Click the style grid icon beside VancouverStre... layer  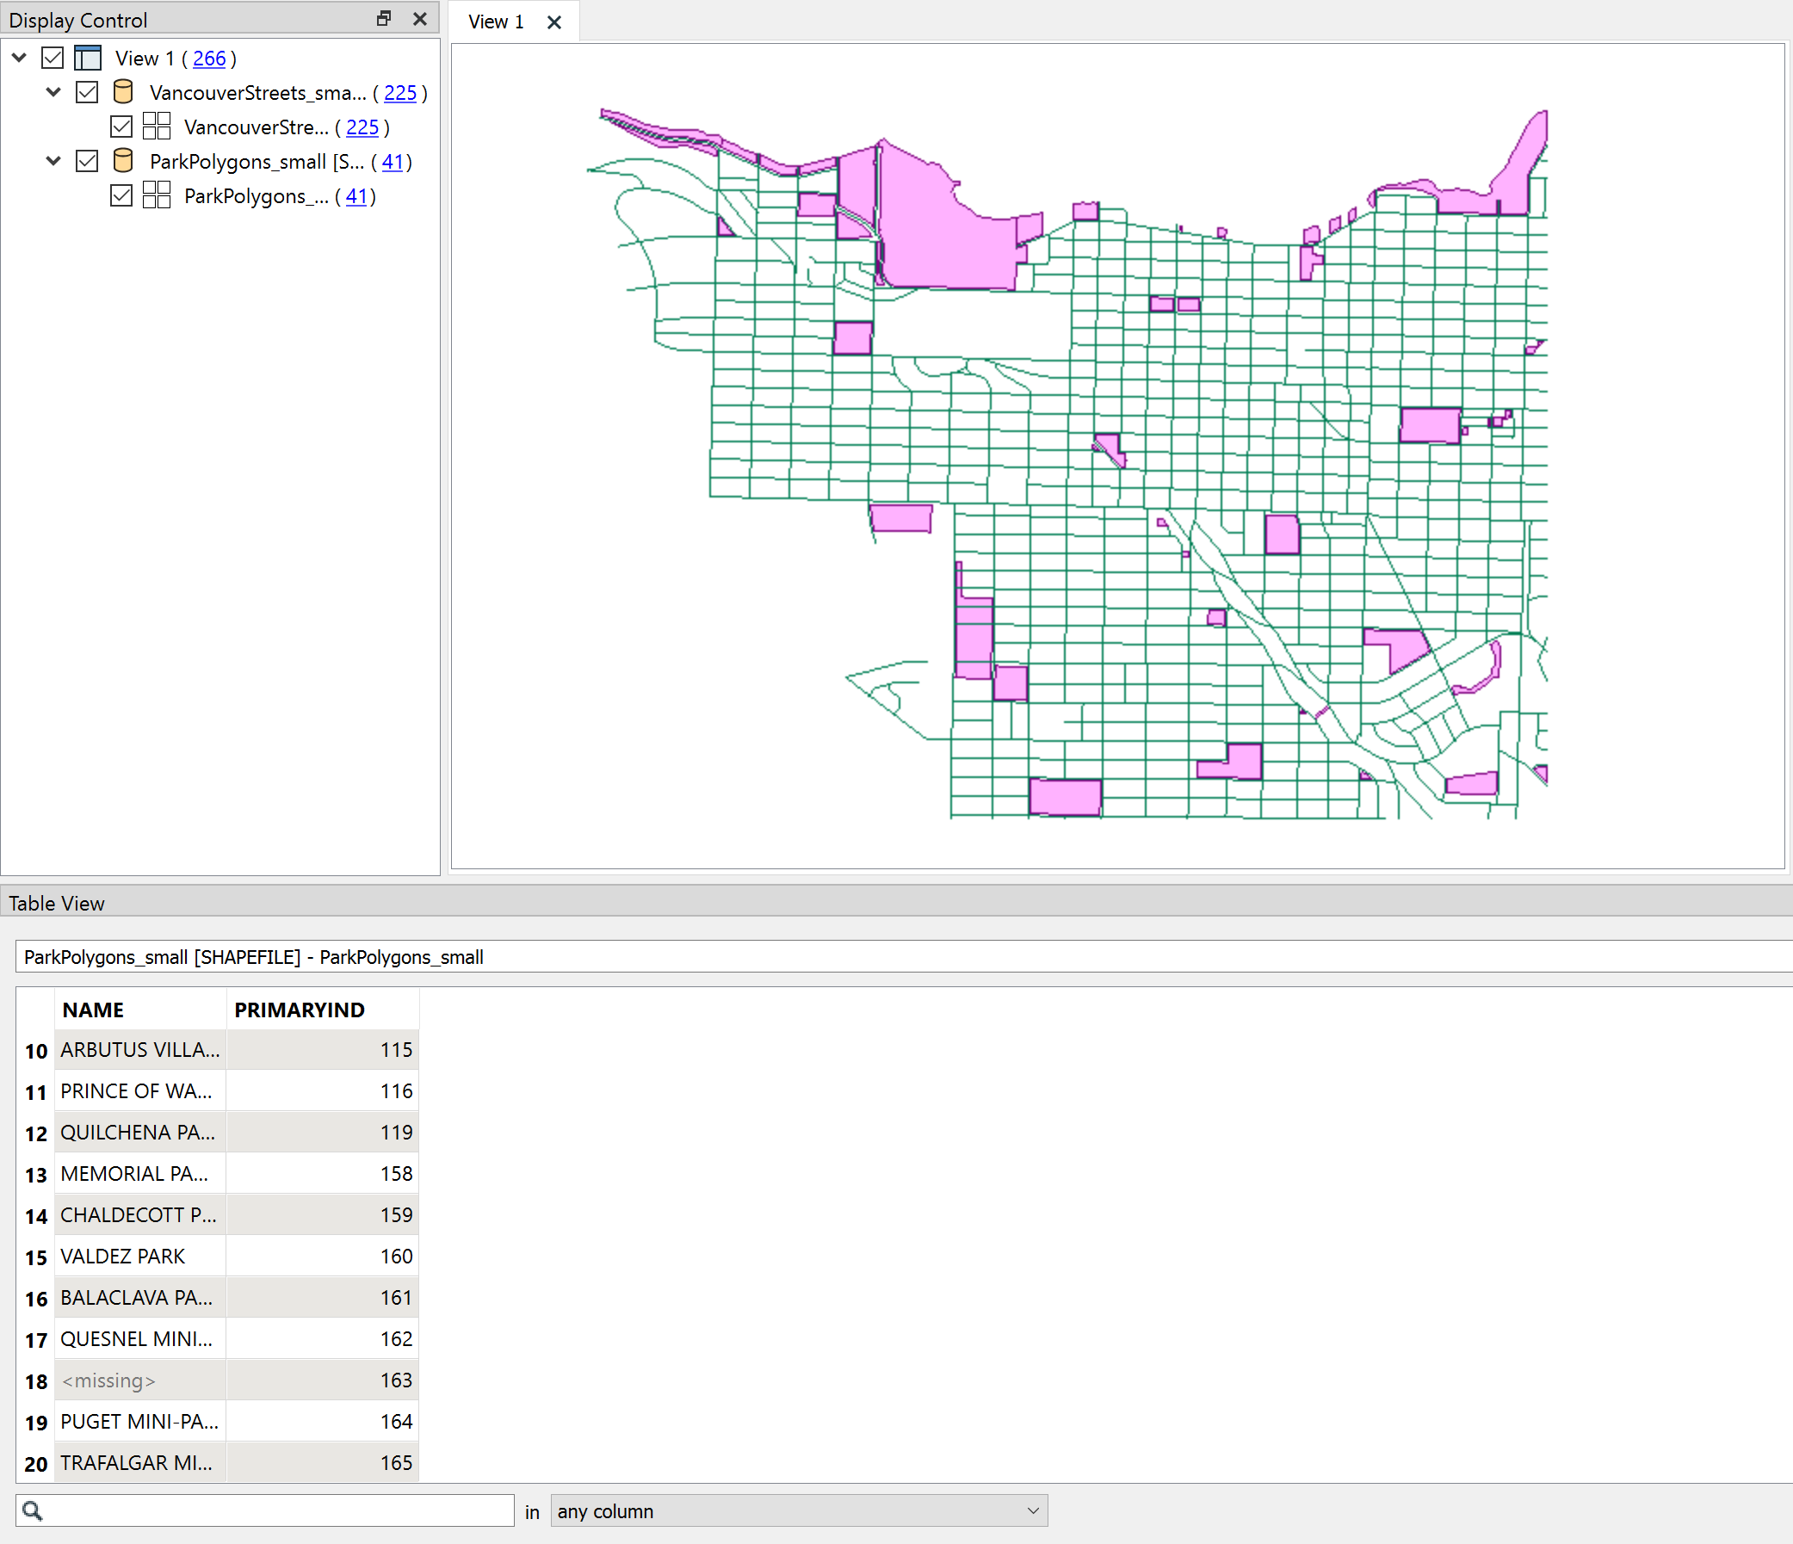point(157,127)
